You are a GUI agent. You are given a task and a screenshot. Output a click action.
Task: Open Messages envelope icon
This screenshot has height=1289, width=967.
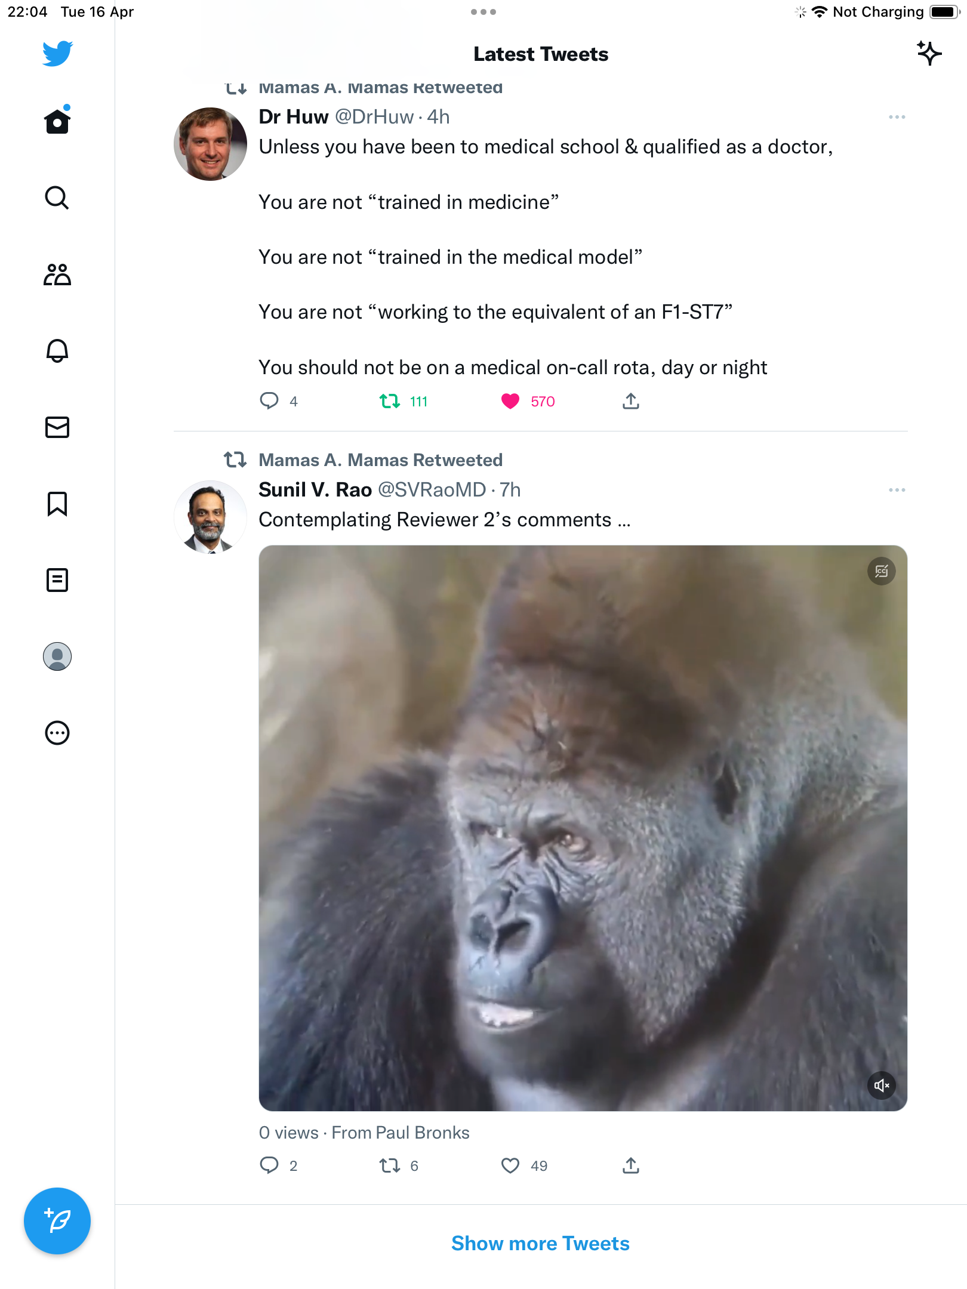[57, 427]
